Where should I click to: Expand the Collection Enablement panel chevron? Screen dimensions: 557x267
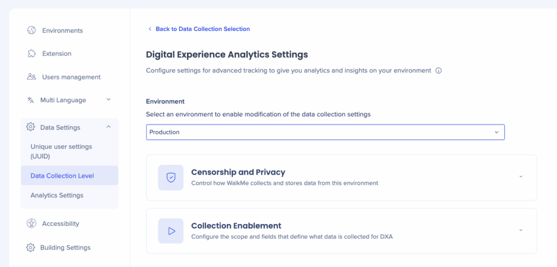coord(521,230)
